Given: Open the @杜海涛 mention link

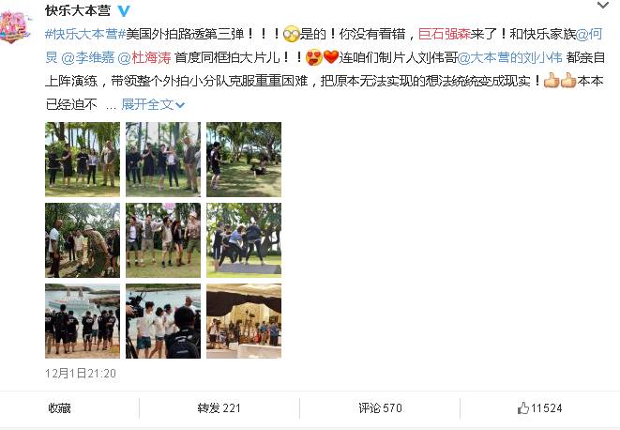Looking at the screenshot, I should (144, 58).
